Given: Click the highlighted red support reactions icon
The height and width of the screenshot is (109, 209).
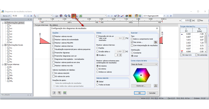Looking at the screenshot, I should 130,16.
